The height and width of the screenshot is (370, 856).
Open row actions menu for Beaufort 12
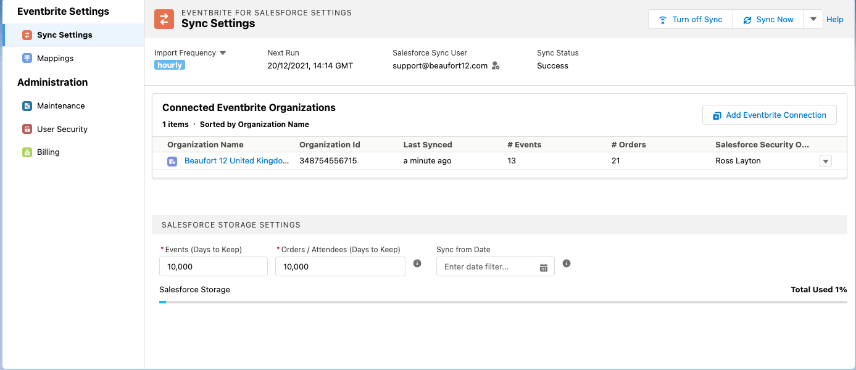826,161
